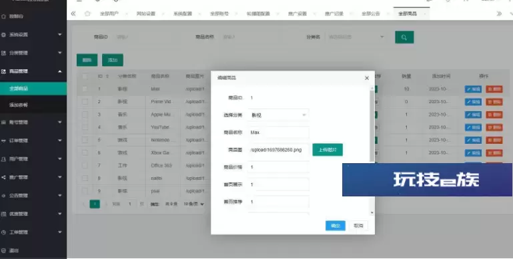Click blue edit button in Nintendo row
This screenshot has width=513, height=259.
(x=473, y=140)
